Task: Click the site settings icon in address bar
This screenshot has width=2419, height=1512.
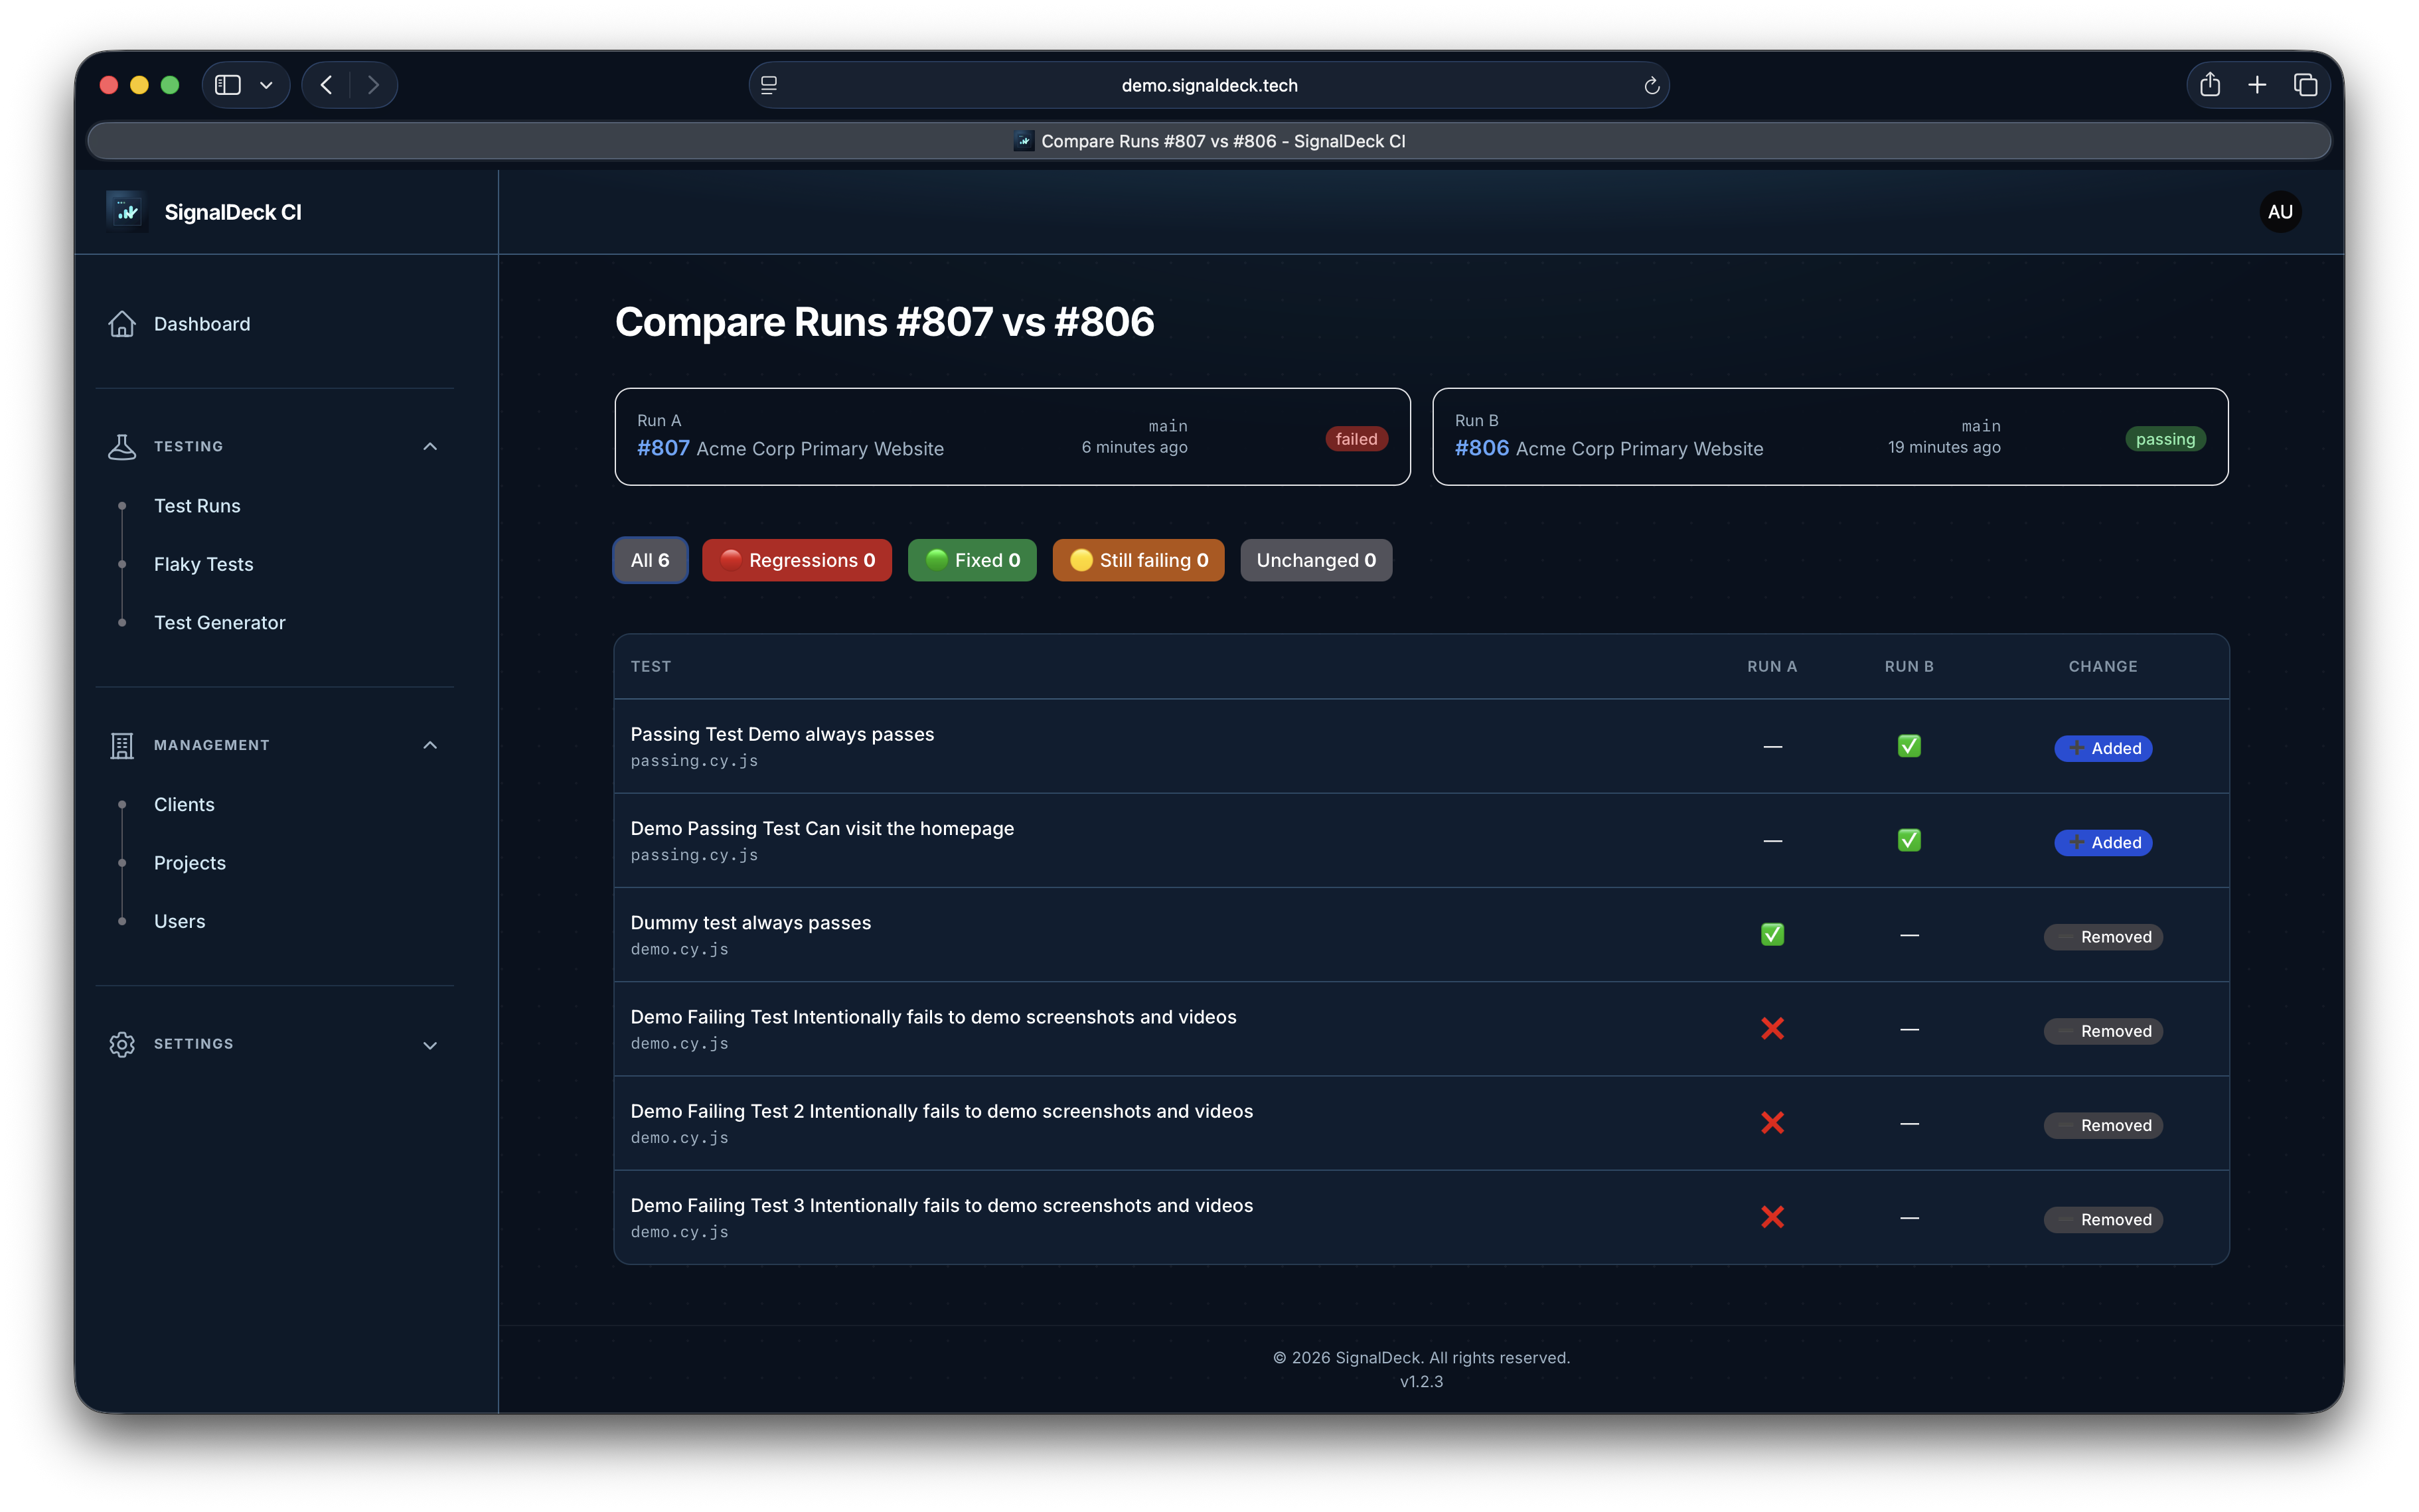Action: (769, 85)
